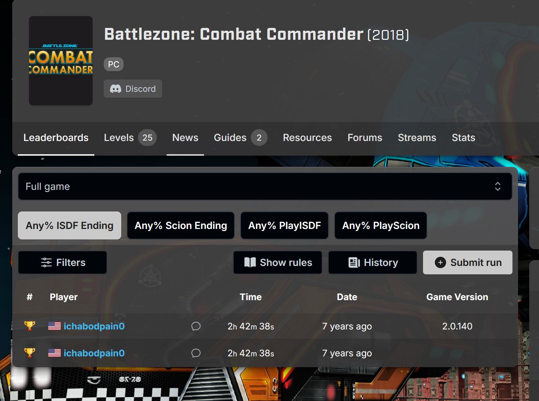Go to the Forums tab
The height and width of the screenshot is (401, 539).
tap(365, 138)
